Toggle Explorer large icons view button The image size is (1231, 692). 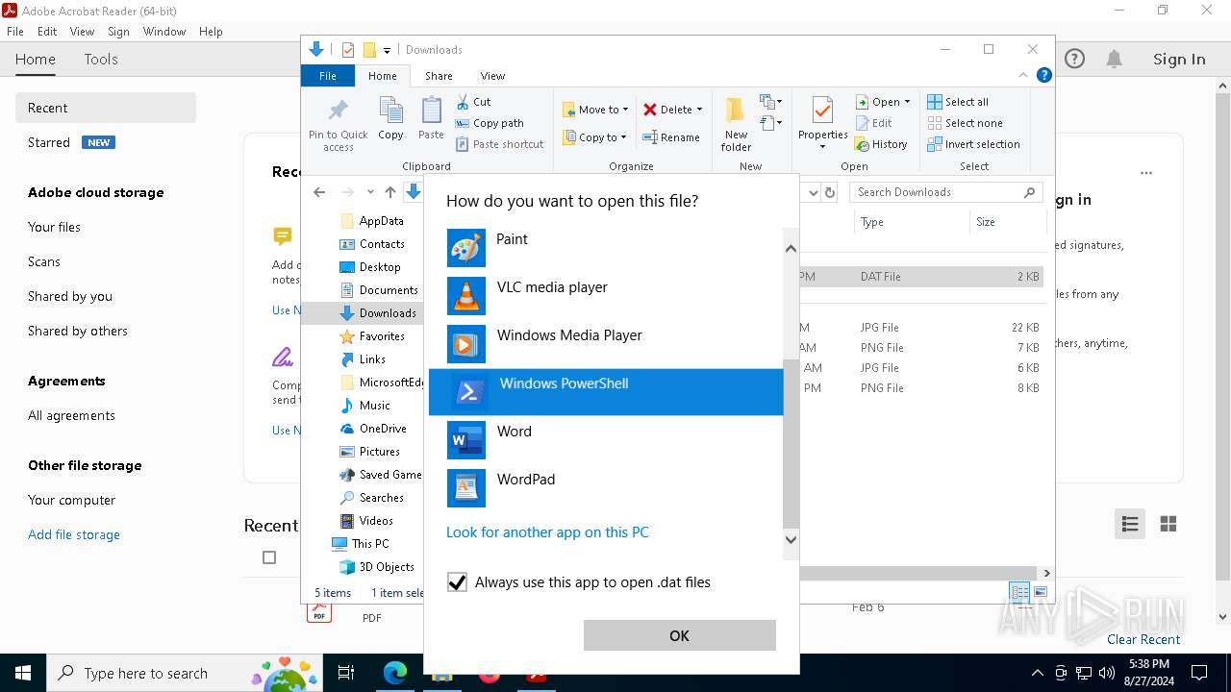tap(1040, 592)
